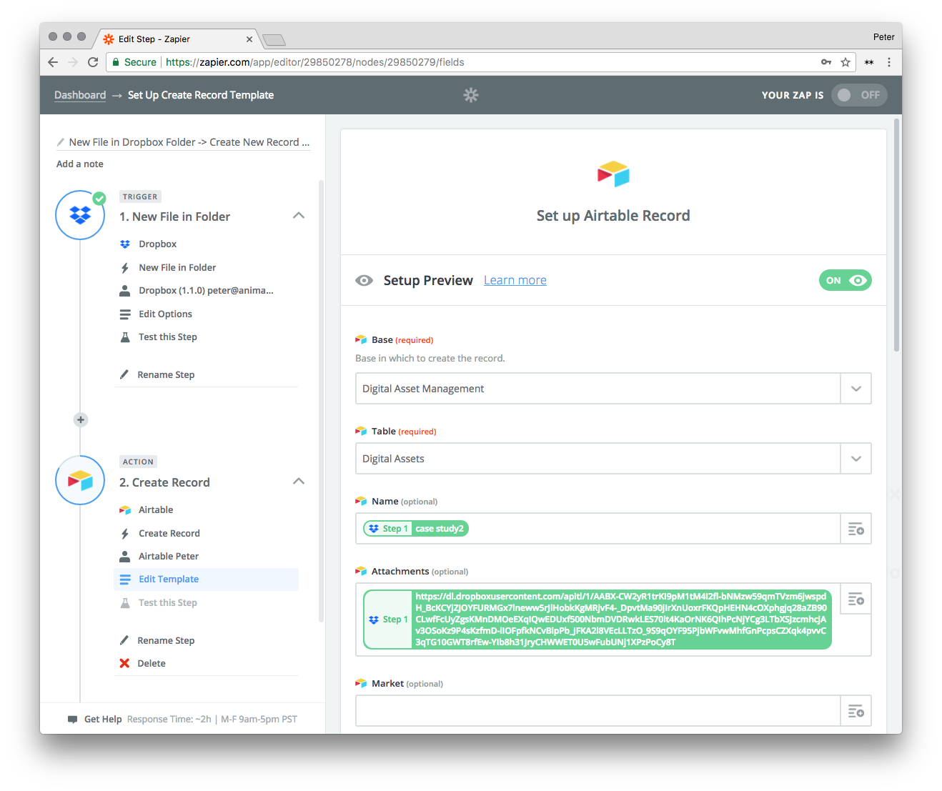
Task: Open the insert-field icon for the Market field
Action: 856,711
